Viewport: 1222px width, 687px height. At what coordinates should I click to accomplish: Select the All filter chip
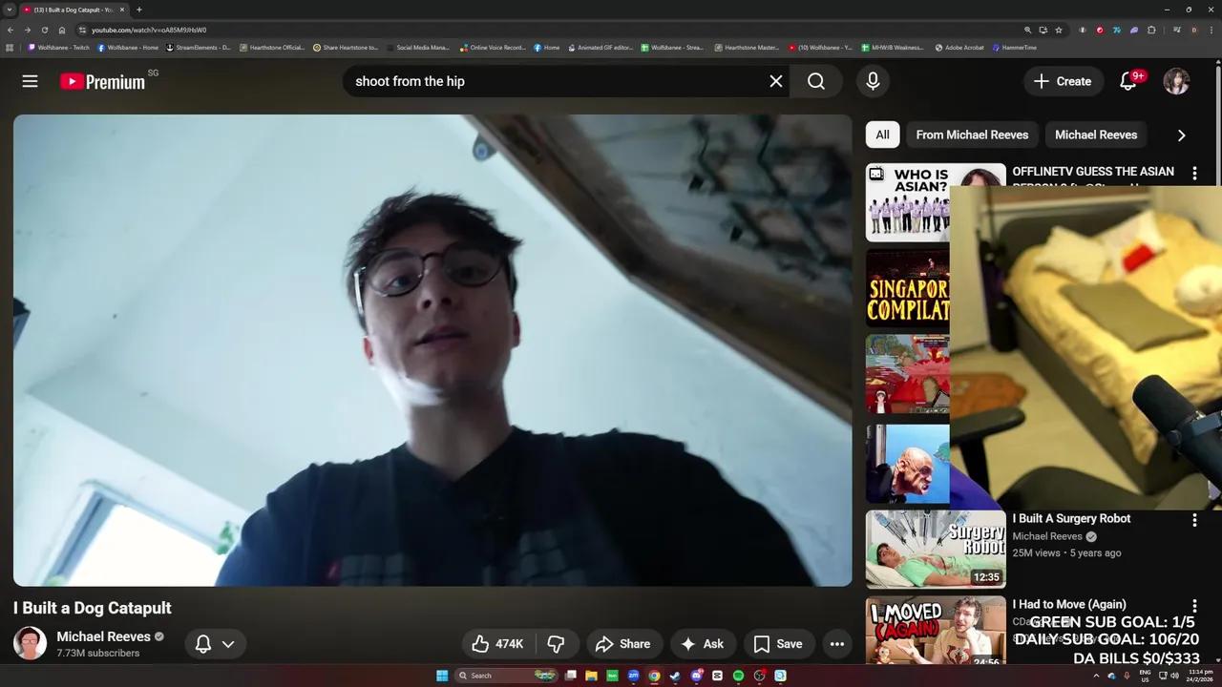pos(882,135)
